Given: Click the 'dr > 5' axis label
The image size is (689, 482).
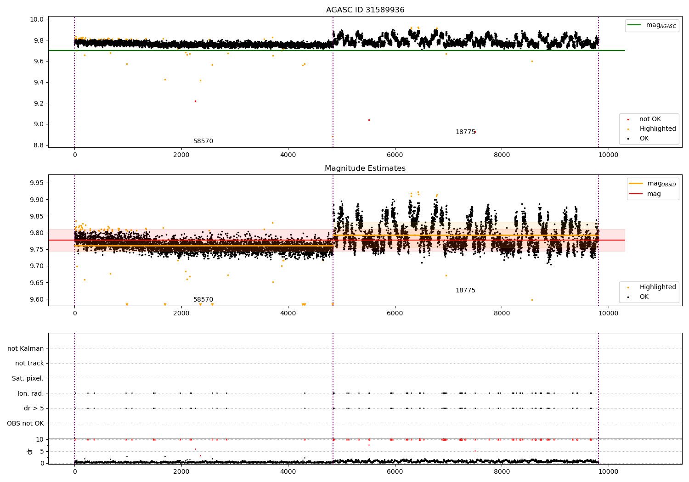Looking at the screenshot, I should tap(34, 409).
